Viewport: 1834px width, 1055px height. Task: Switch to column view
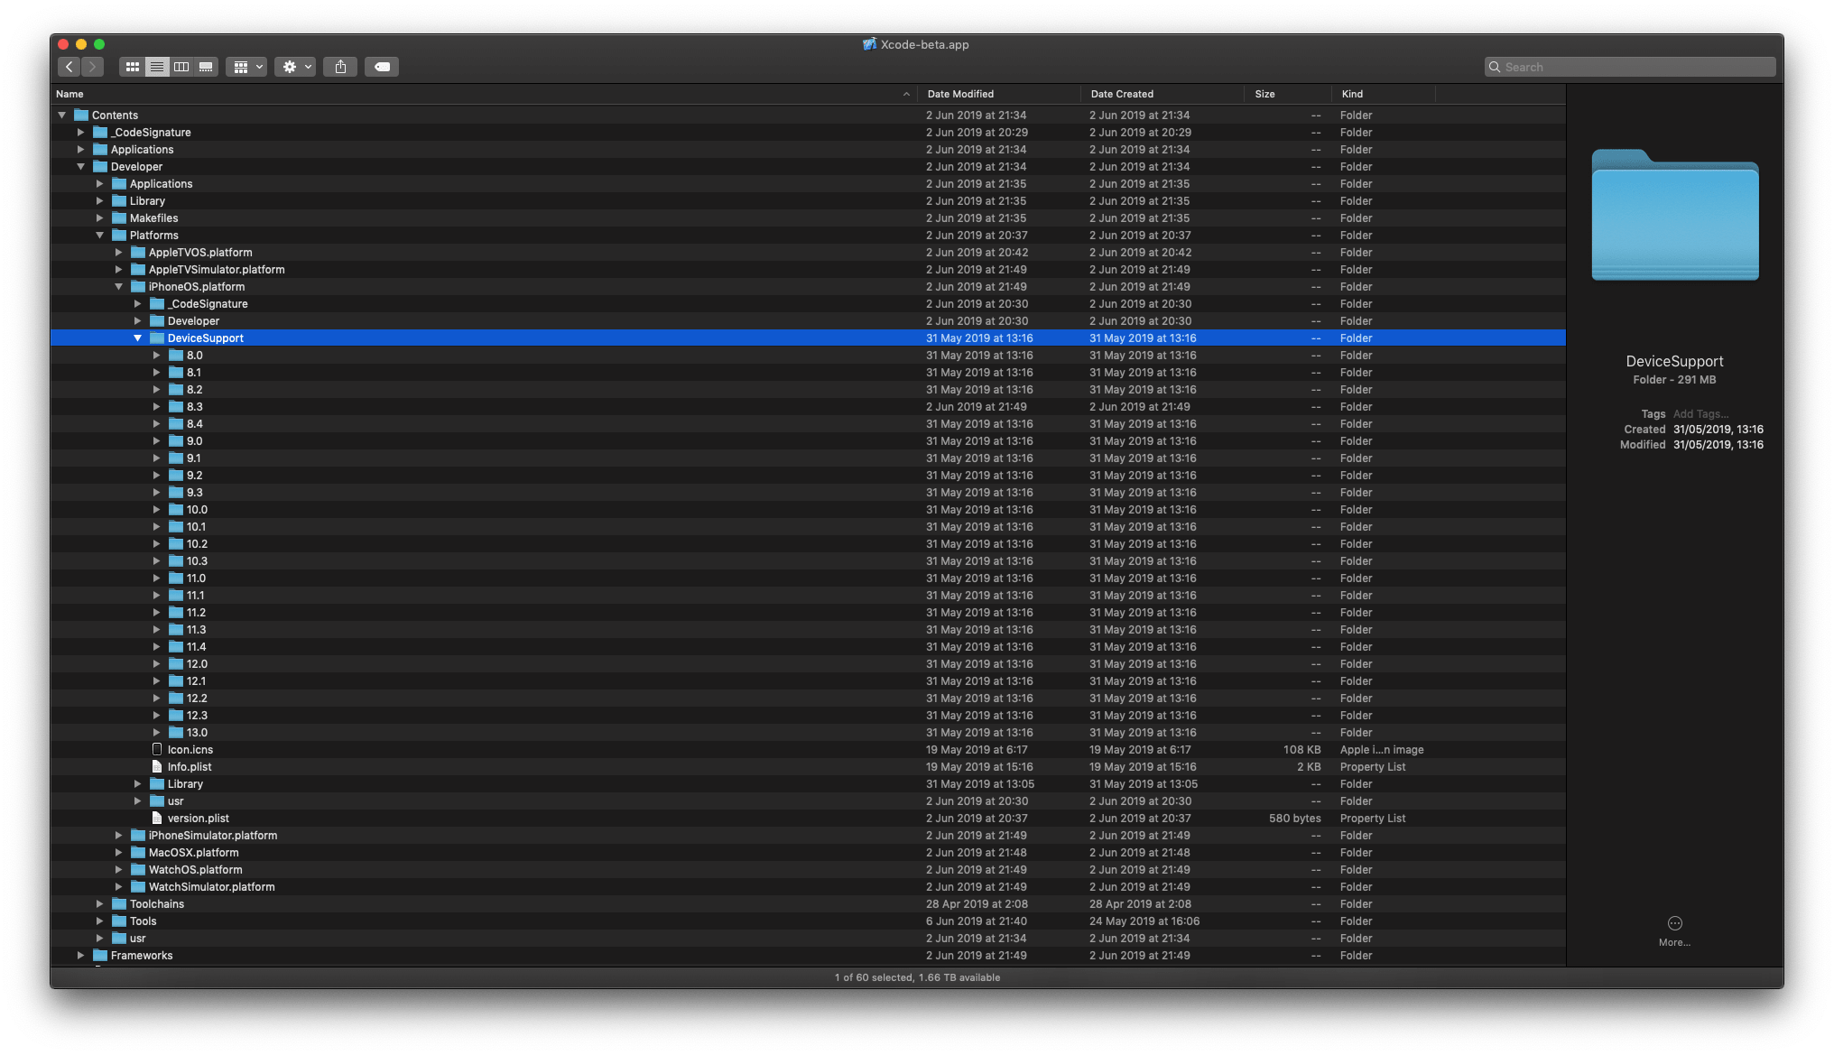[x=181, y=67]
